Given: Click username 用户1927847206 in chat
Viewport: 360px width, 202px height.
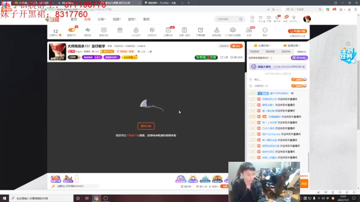Looking at the screenshot, I should click(x=271, y=134).
